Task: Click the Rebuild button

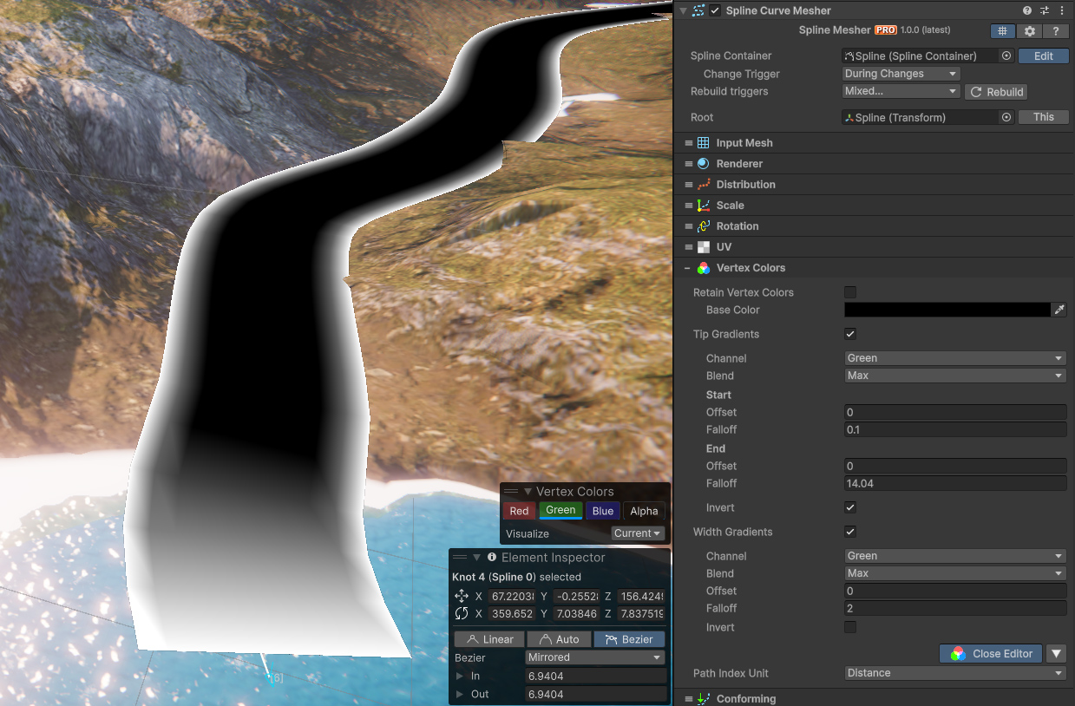Action: pos(996,92)
